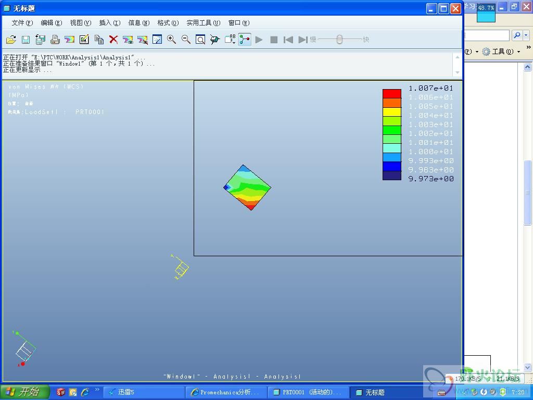
Task: Click the copy documents icon
Action: click(x=99, y=40)
